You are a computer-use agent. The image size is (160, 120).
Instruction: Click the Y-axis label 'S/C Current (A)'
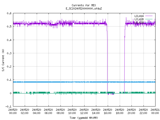3,60
